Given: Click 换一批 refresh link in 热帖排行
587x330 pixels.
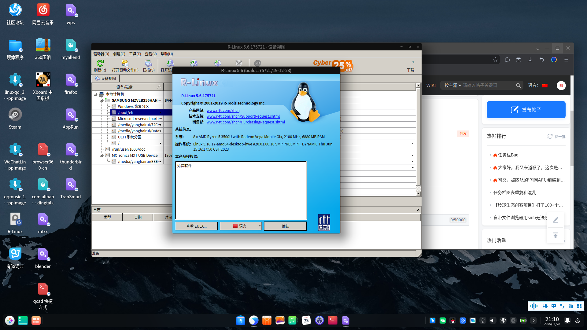Looking at the screenshot, I should [x=556, y=137].
